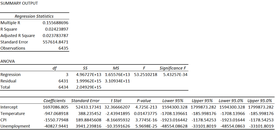Click the Significance F column header
The width and height of the screenshot is (275, 130).
[x=173, y=68]
